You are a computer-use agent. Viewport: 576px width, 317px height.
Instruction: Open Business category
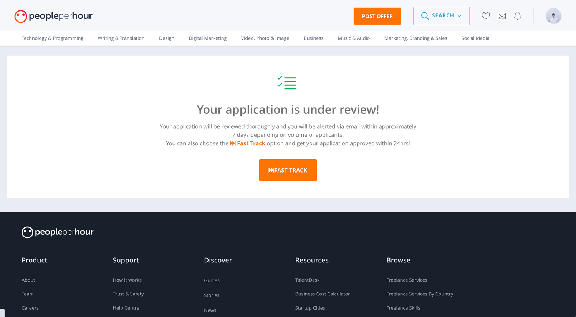(x=313, y=38)
